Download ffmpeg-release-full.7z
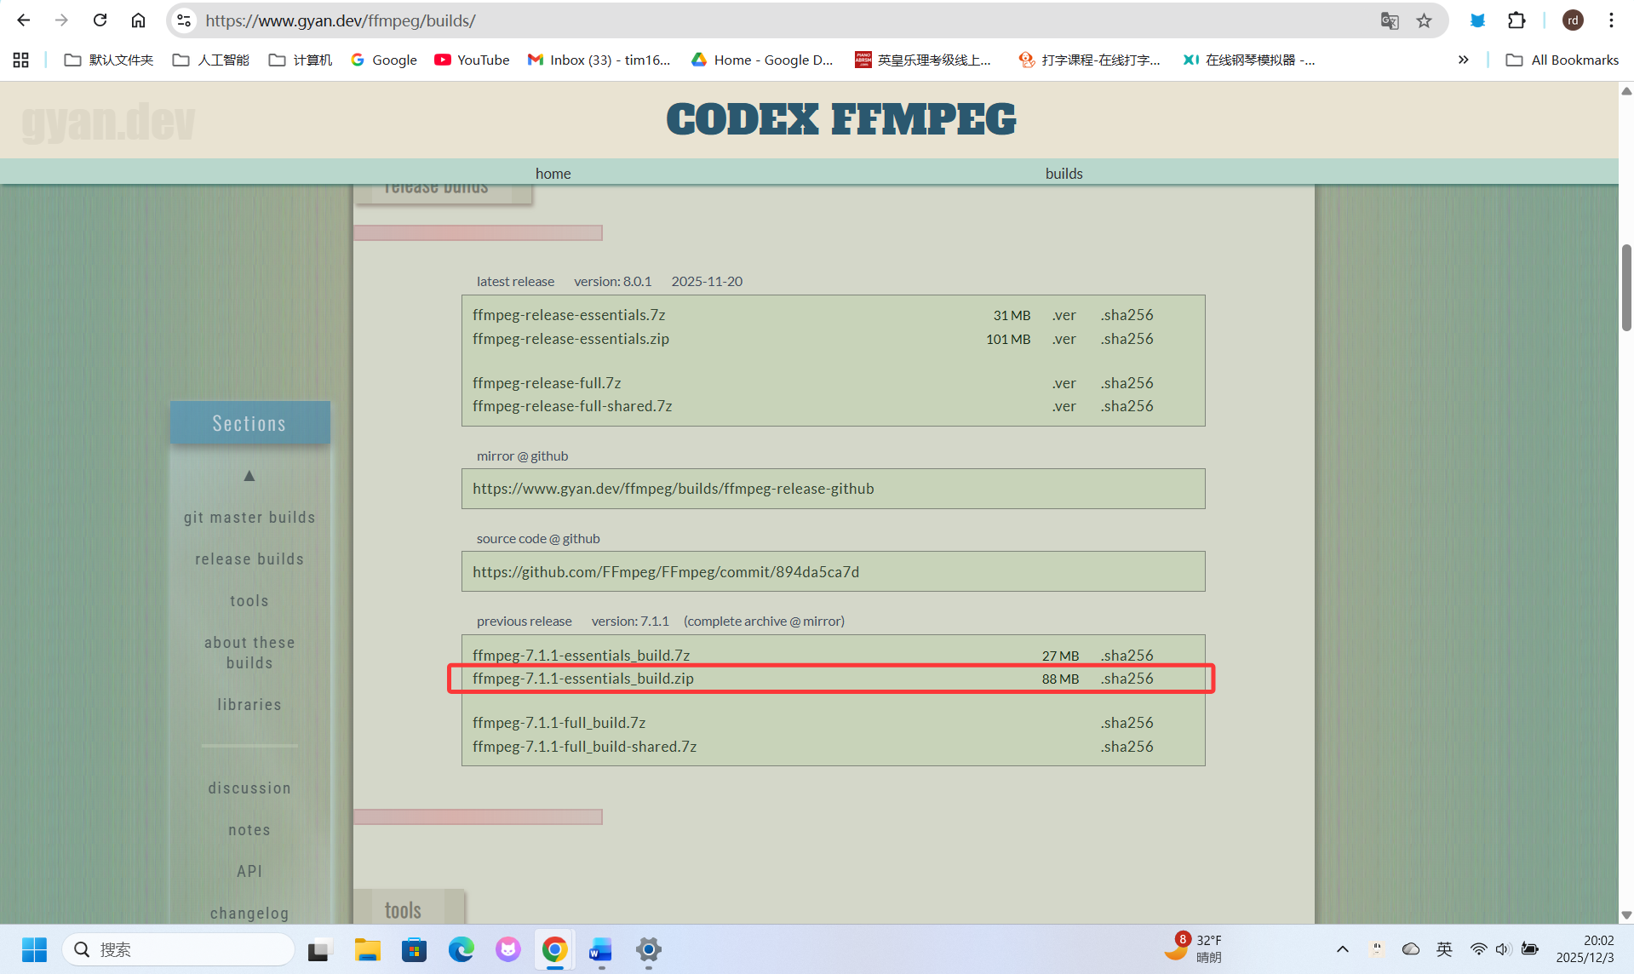This screenshot has width=1634, height=974. click(547, 383)
